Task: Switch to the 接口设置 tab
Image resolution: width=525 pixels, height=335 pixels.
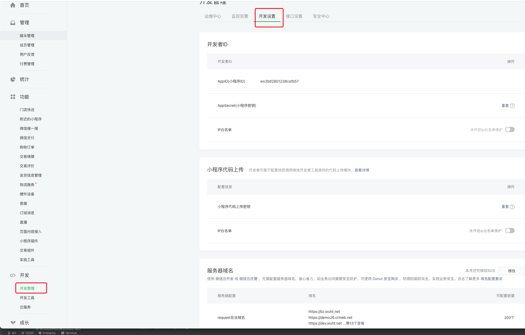Action: coord(294,16)
